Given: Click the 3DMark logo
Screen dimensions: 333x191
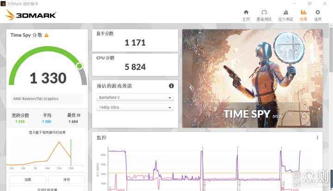Looking at the screenshot, I should pos(31,15).
